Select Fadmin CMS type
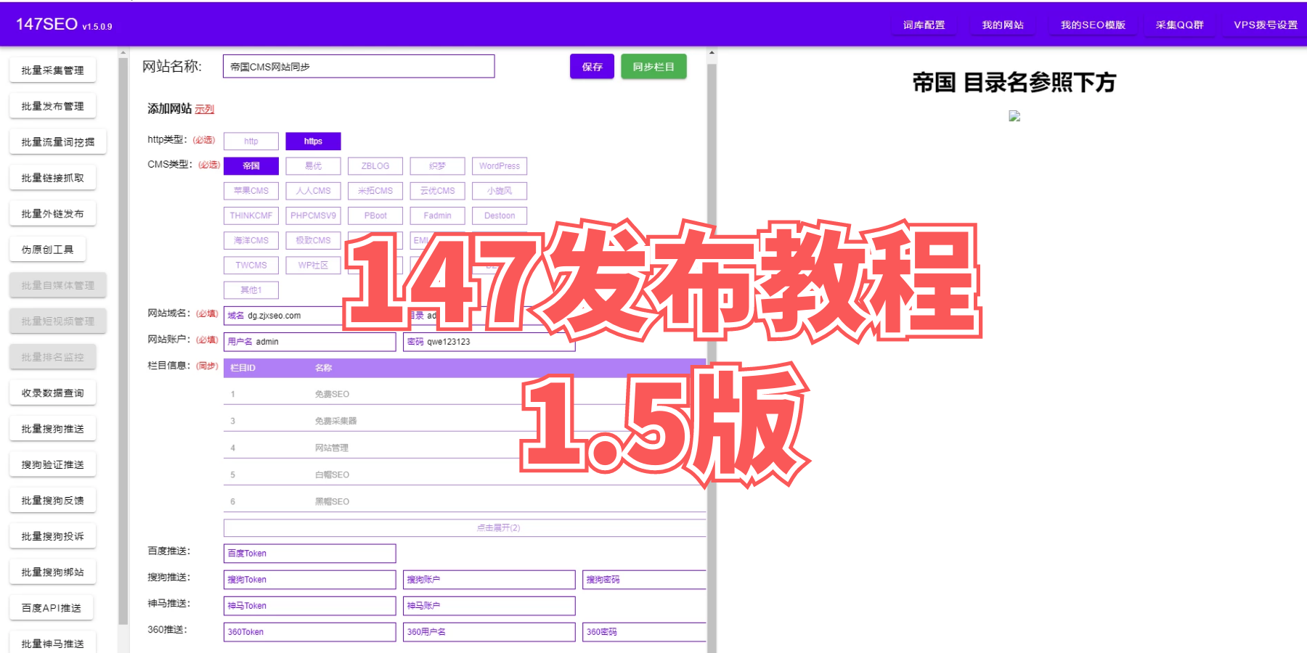The image size is (1307, 653). (x=437, y=215)
